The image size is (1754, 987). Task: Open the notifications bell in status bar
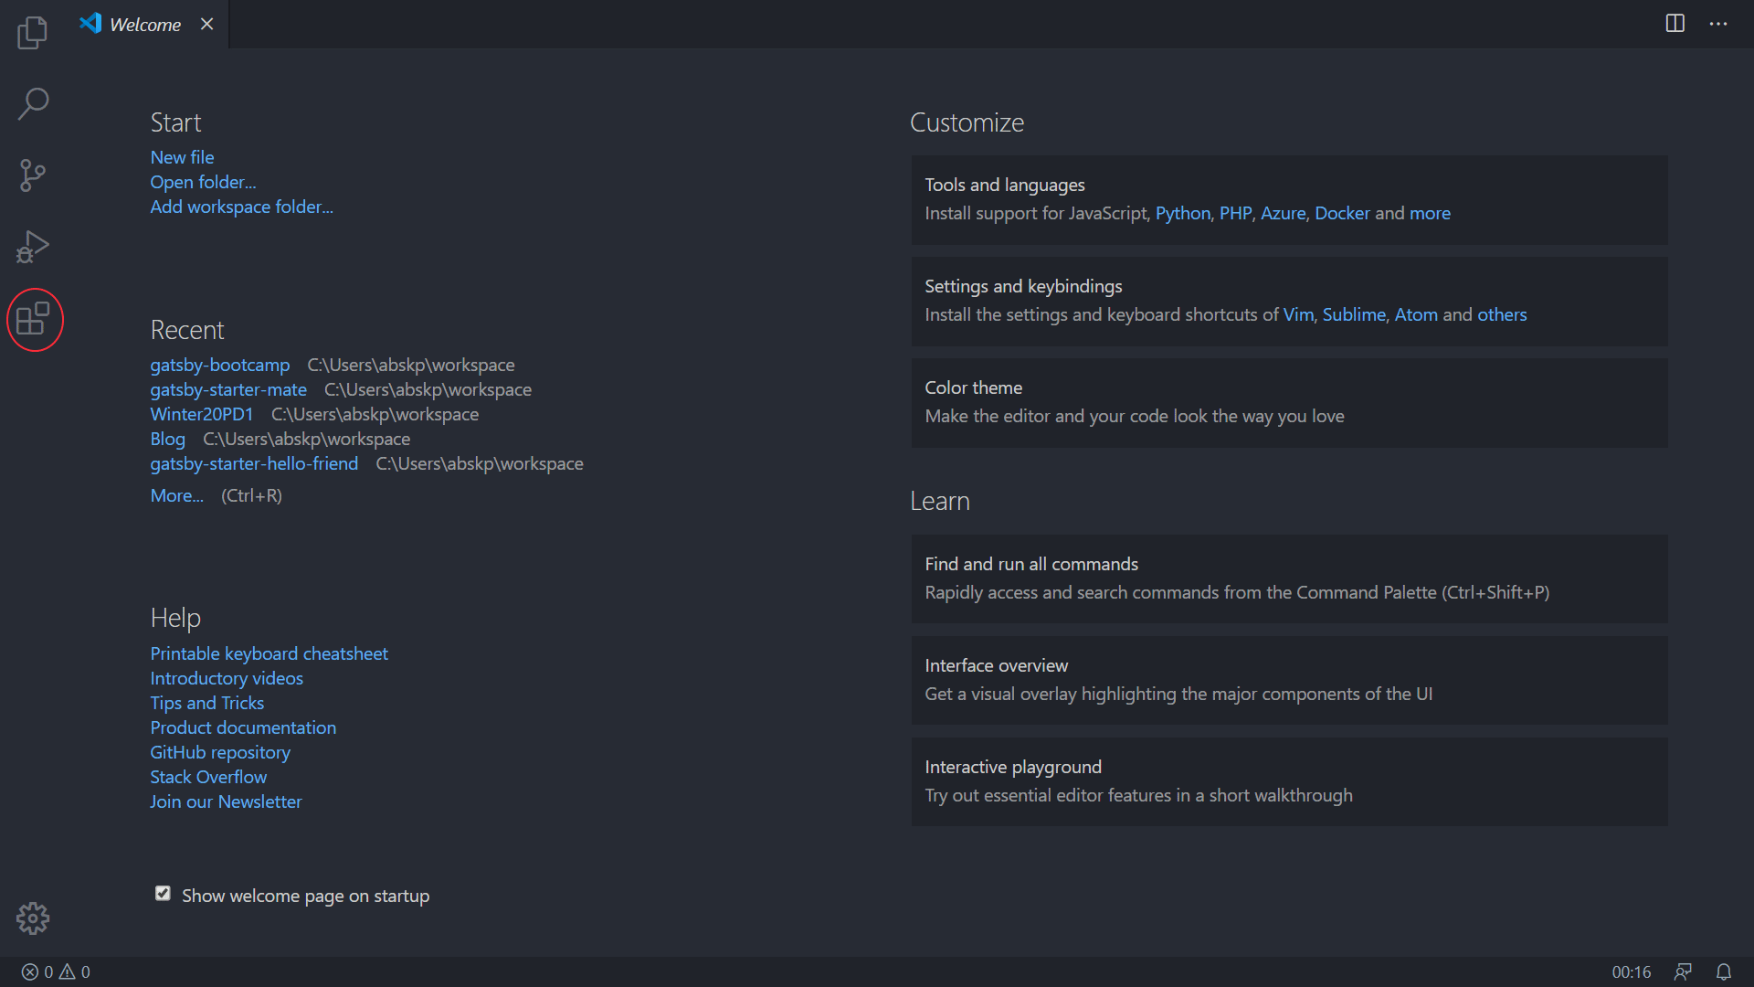point(1723,971)
